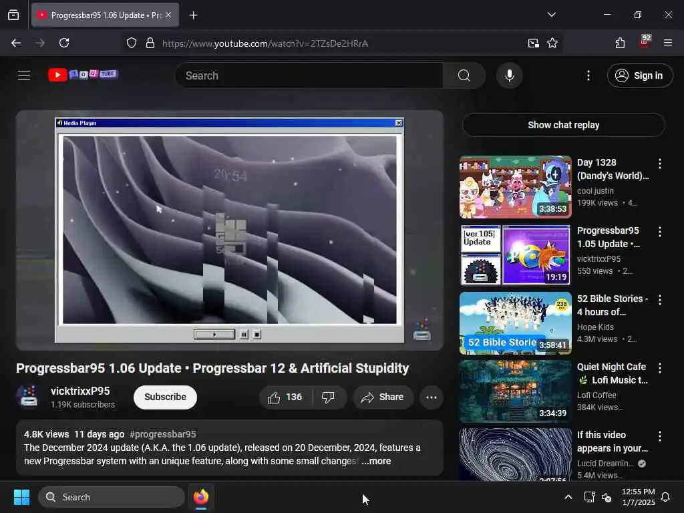Open 'If this video appears' thumbnail

pyautogui.click(x=516, y=454)
